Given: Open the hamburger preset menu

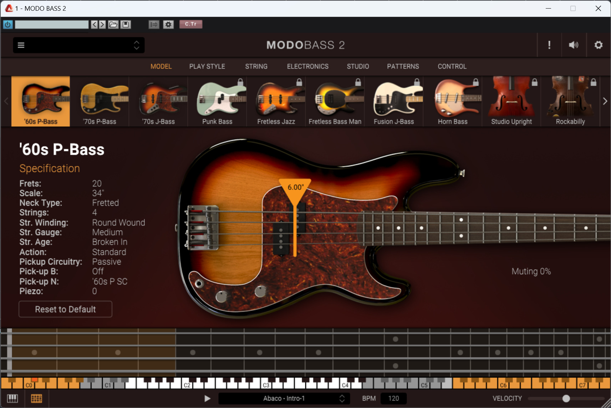Looking at the screenshot, I should pos(21,45).
